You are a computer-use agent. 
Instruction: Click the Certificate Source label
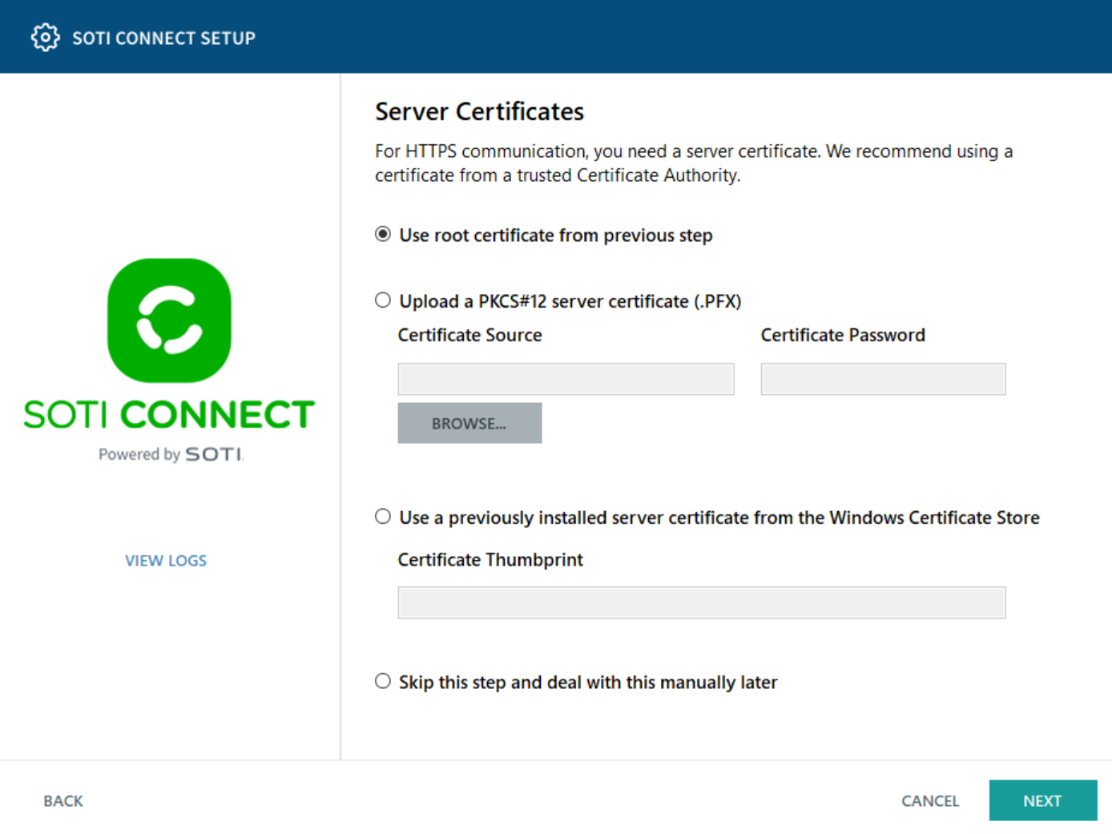click(470, 335)
